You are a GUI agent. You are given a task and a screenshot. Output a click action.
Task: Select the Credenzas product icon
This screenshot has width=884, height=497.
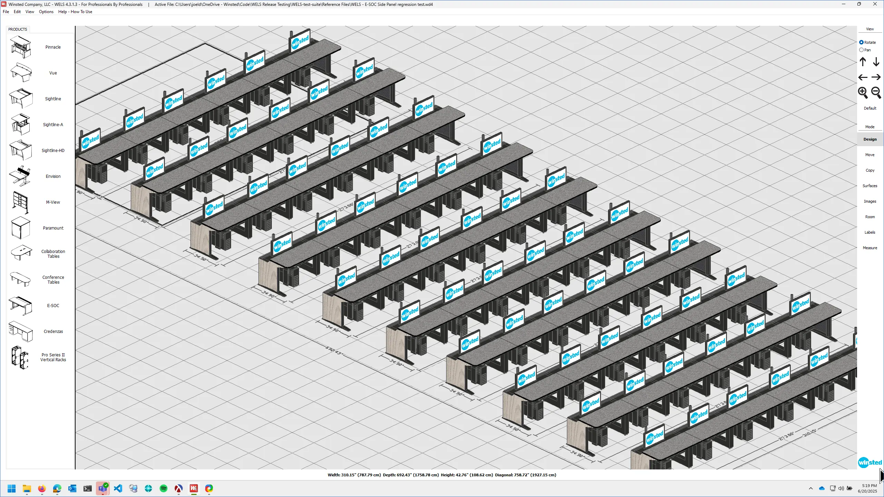(21, 332)
